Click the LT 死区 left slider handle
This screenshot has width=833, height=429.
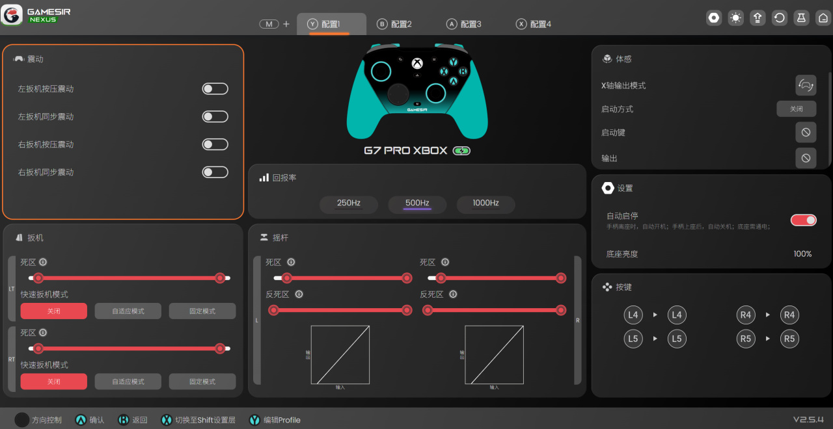(x=38, y=278)
